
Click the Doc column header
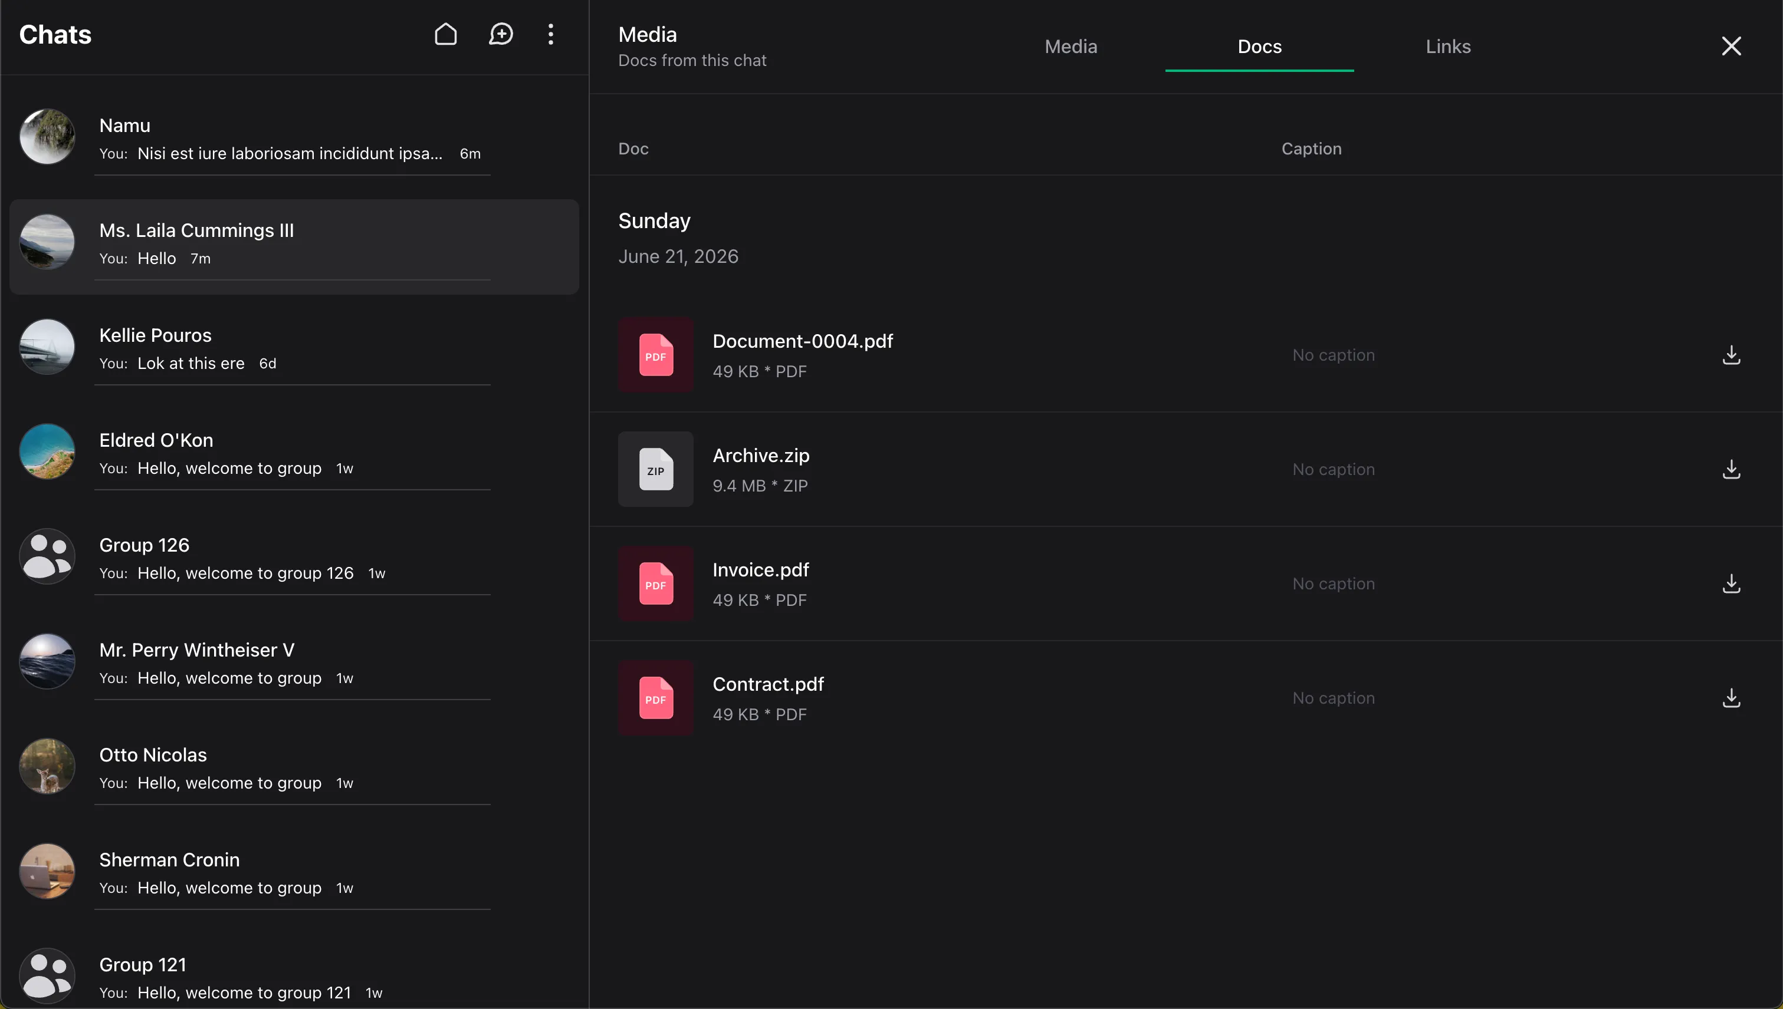coord(633,149)
